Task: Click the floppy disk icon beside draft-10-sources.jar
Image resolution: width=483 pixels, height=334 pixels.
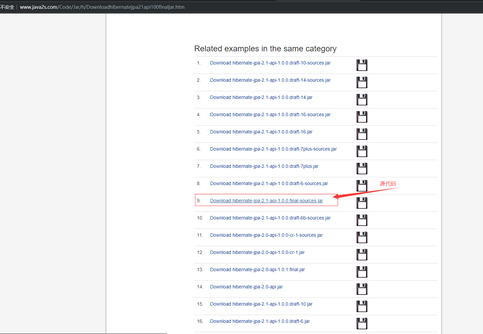Action: click(x=362, y=65)
